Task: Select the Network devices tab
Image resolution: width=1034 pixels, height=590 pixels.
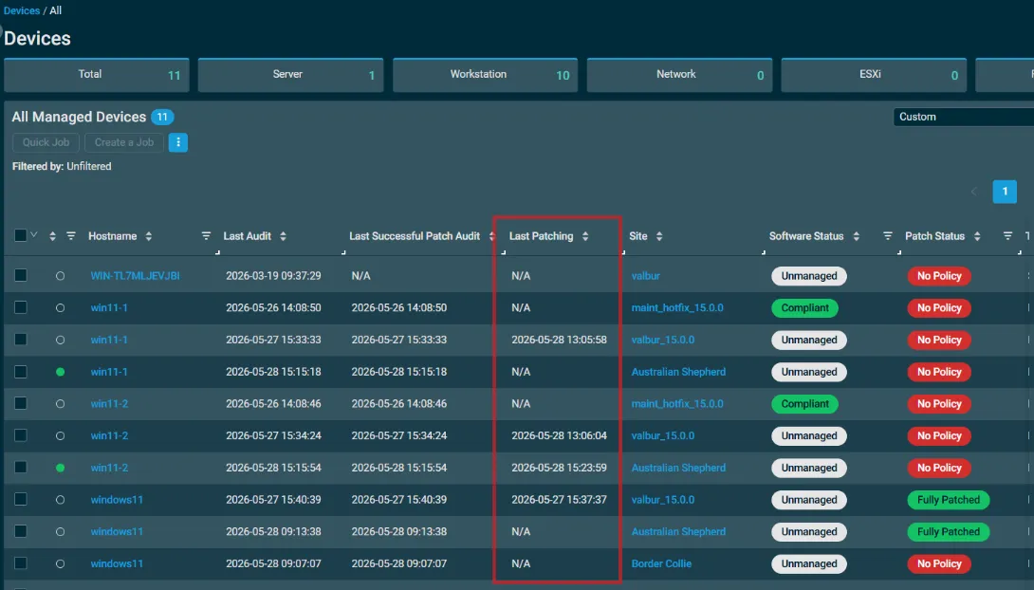Action: click(x=679, y=75)
